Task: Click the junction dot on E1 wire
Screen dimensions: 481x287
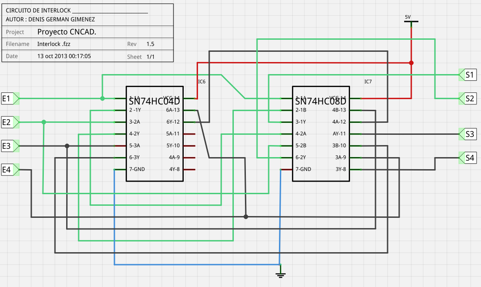Action: 102,99
